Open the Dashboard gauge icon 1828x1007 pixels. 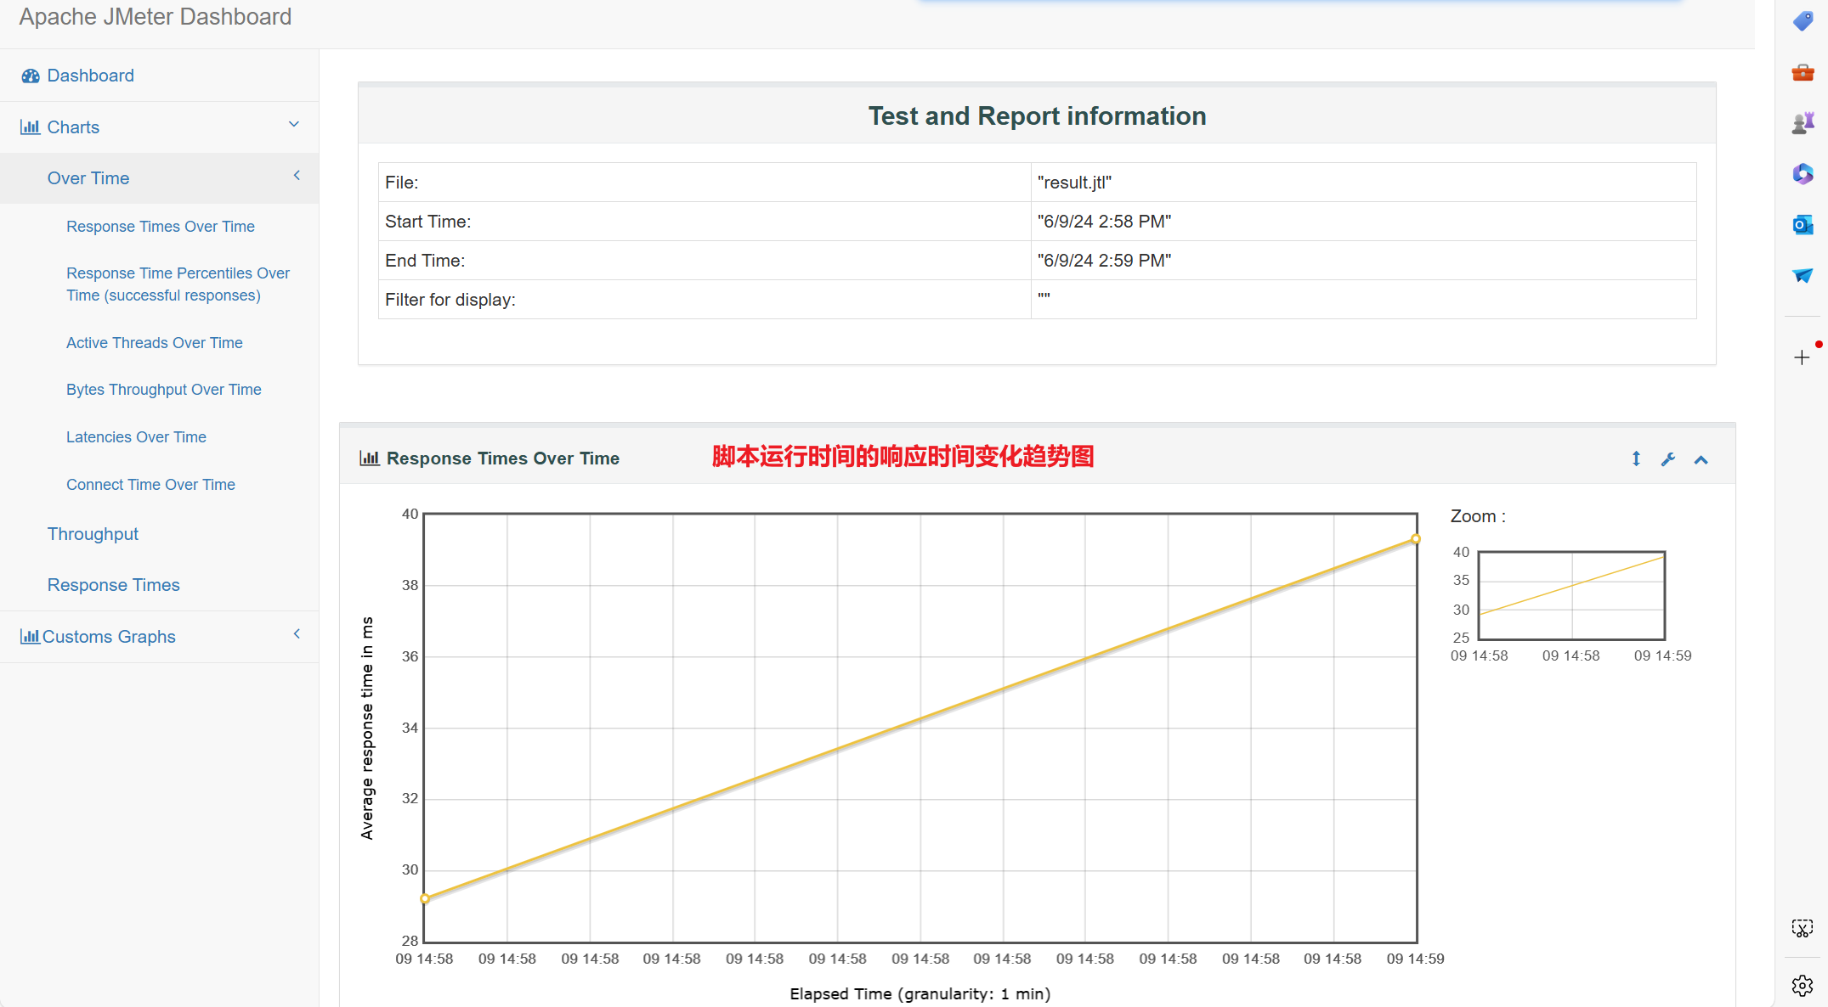coord(31,76)
